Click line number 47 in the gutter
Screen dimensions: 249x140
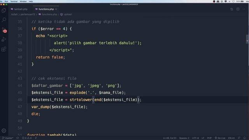tap(20, 107)
